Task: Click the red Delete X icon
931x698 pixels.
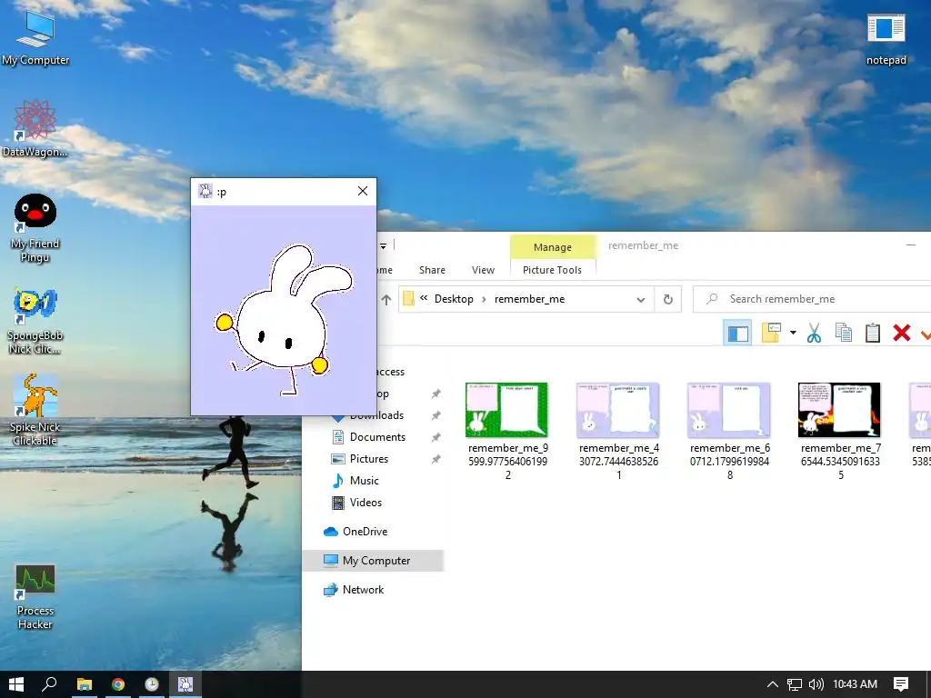Action: tap(901, 333)
